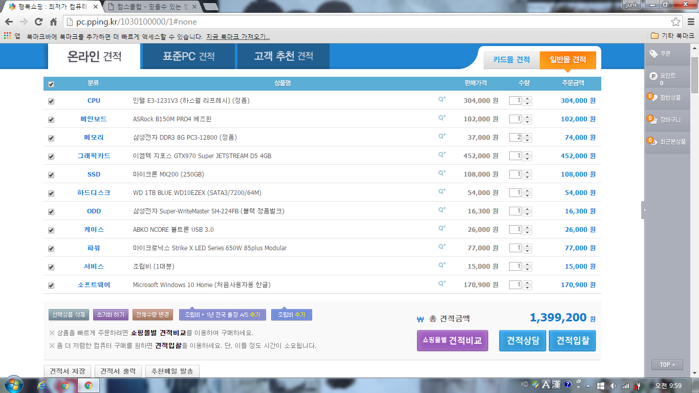The image size is (699, 393).
Task: Open the magnifier icon in the 소프트웨어 row
Action: coord(442,284)
